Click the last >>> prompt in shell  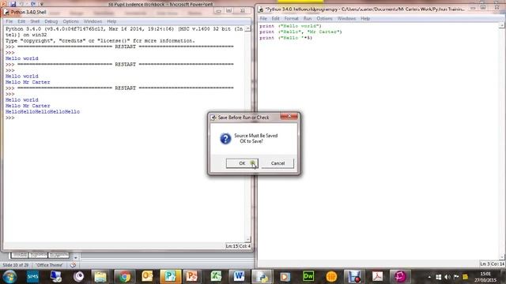pos(10,118)
